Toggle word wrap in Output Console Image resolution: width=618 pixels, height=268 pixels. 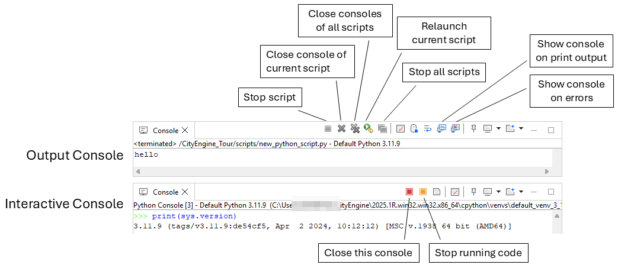pos(427,128)
